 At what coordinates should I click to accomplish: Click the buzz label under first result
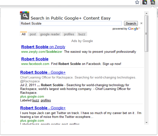pos(36,100)
